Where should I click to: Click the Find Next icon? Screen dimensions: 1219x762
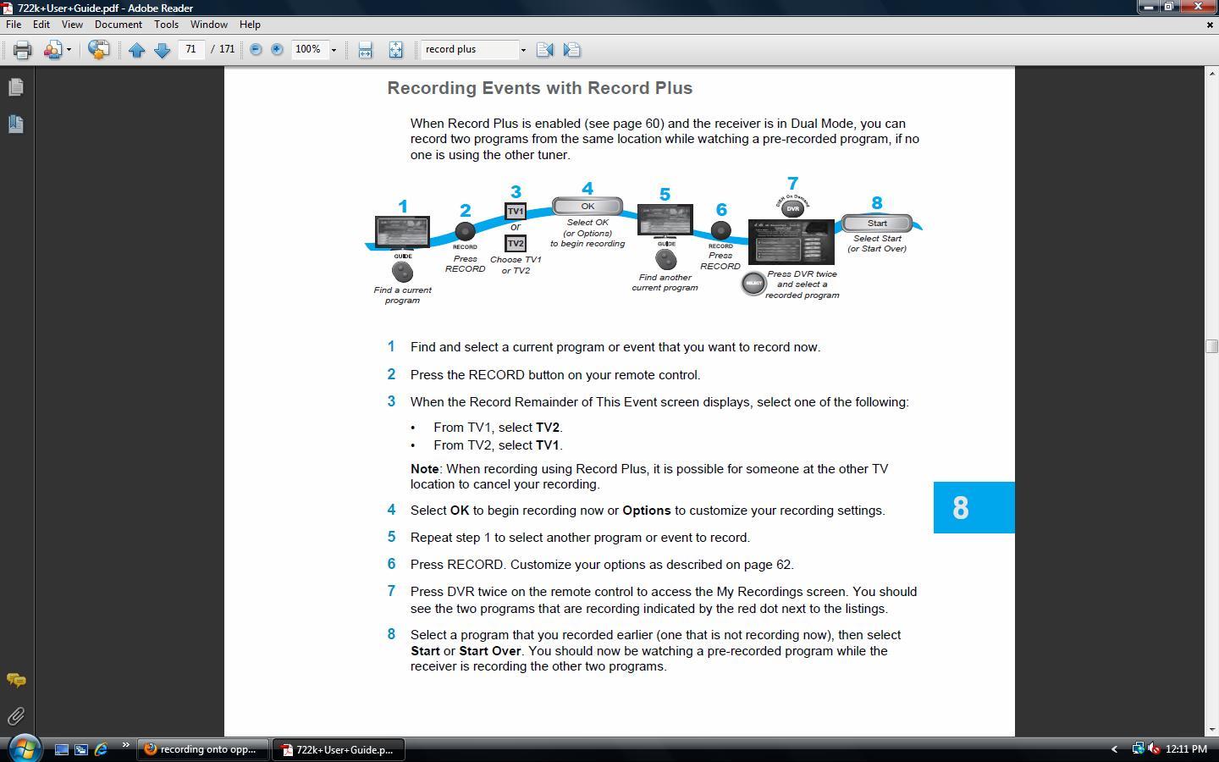tap(571, 50)
